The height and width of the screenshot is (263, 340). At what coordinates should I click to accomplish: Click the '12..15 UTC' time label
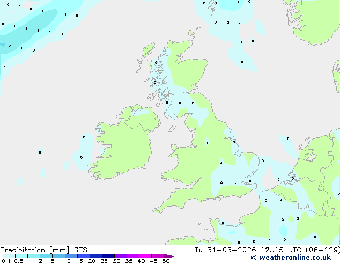(x=281, y=250)
